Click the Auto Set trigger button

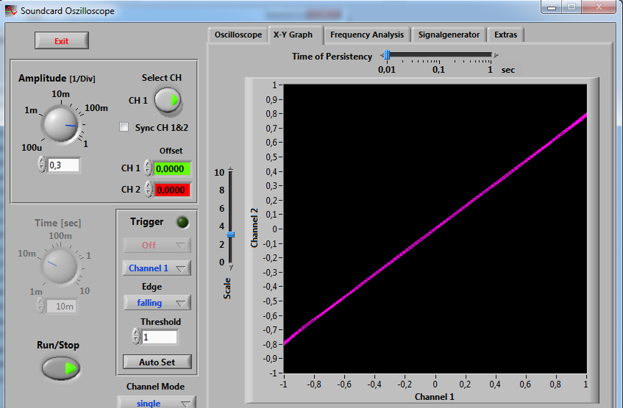[x=157, y=362]
